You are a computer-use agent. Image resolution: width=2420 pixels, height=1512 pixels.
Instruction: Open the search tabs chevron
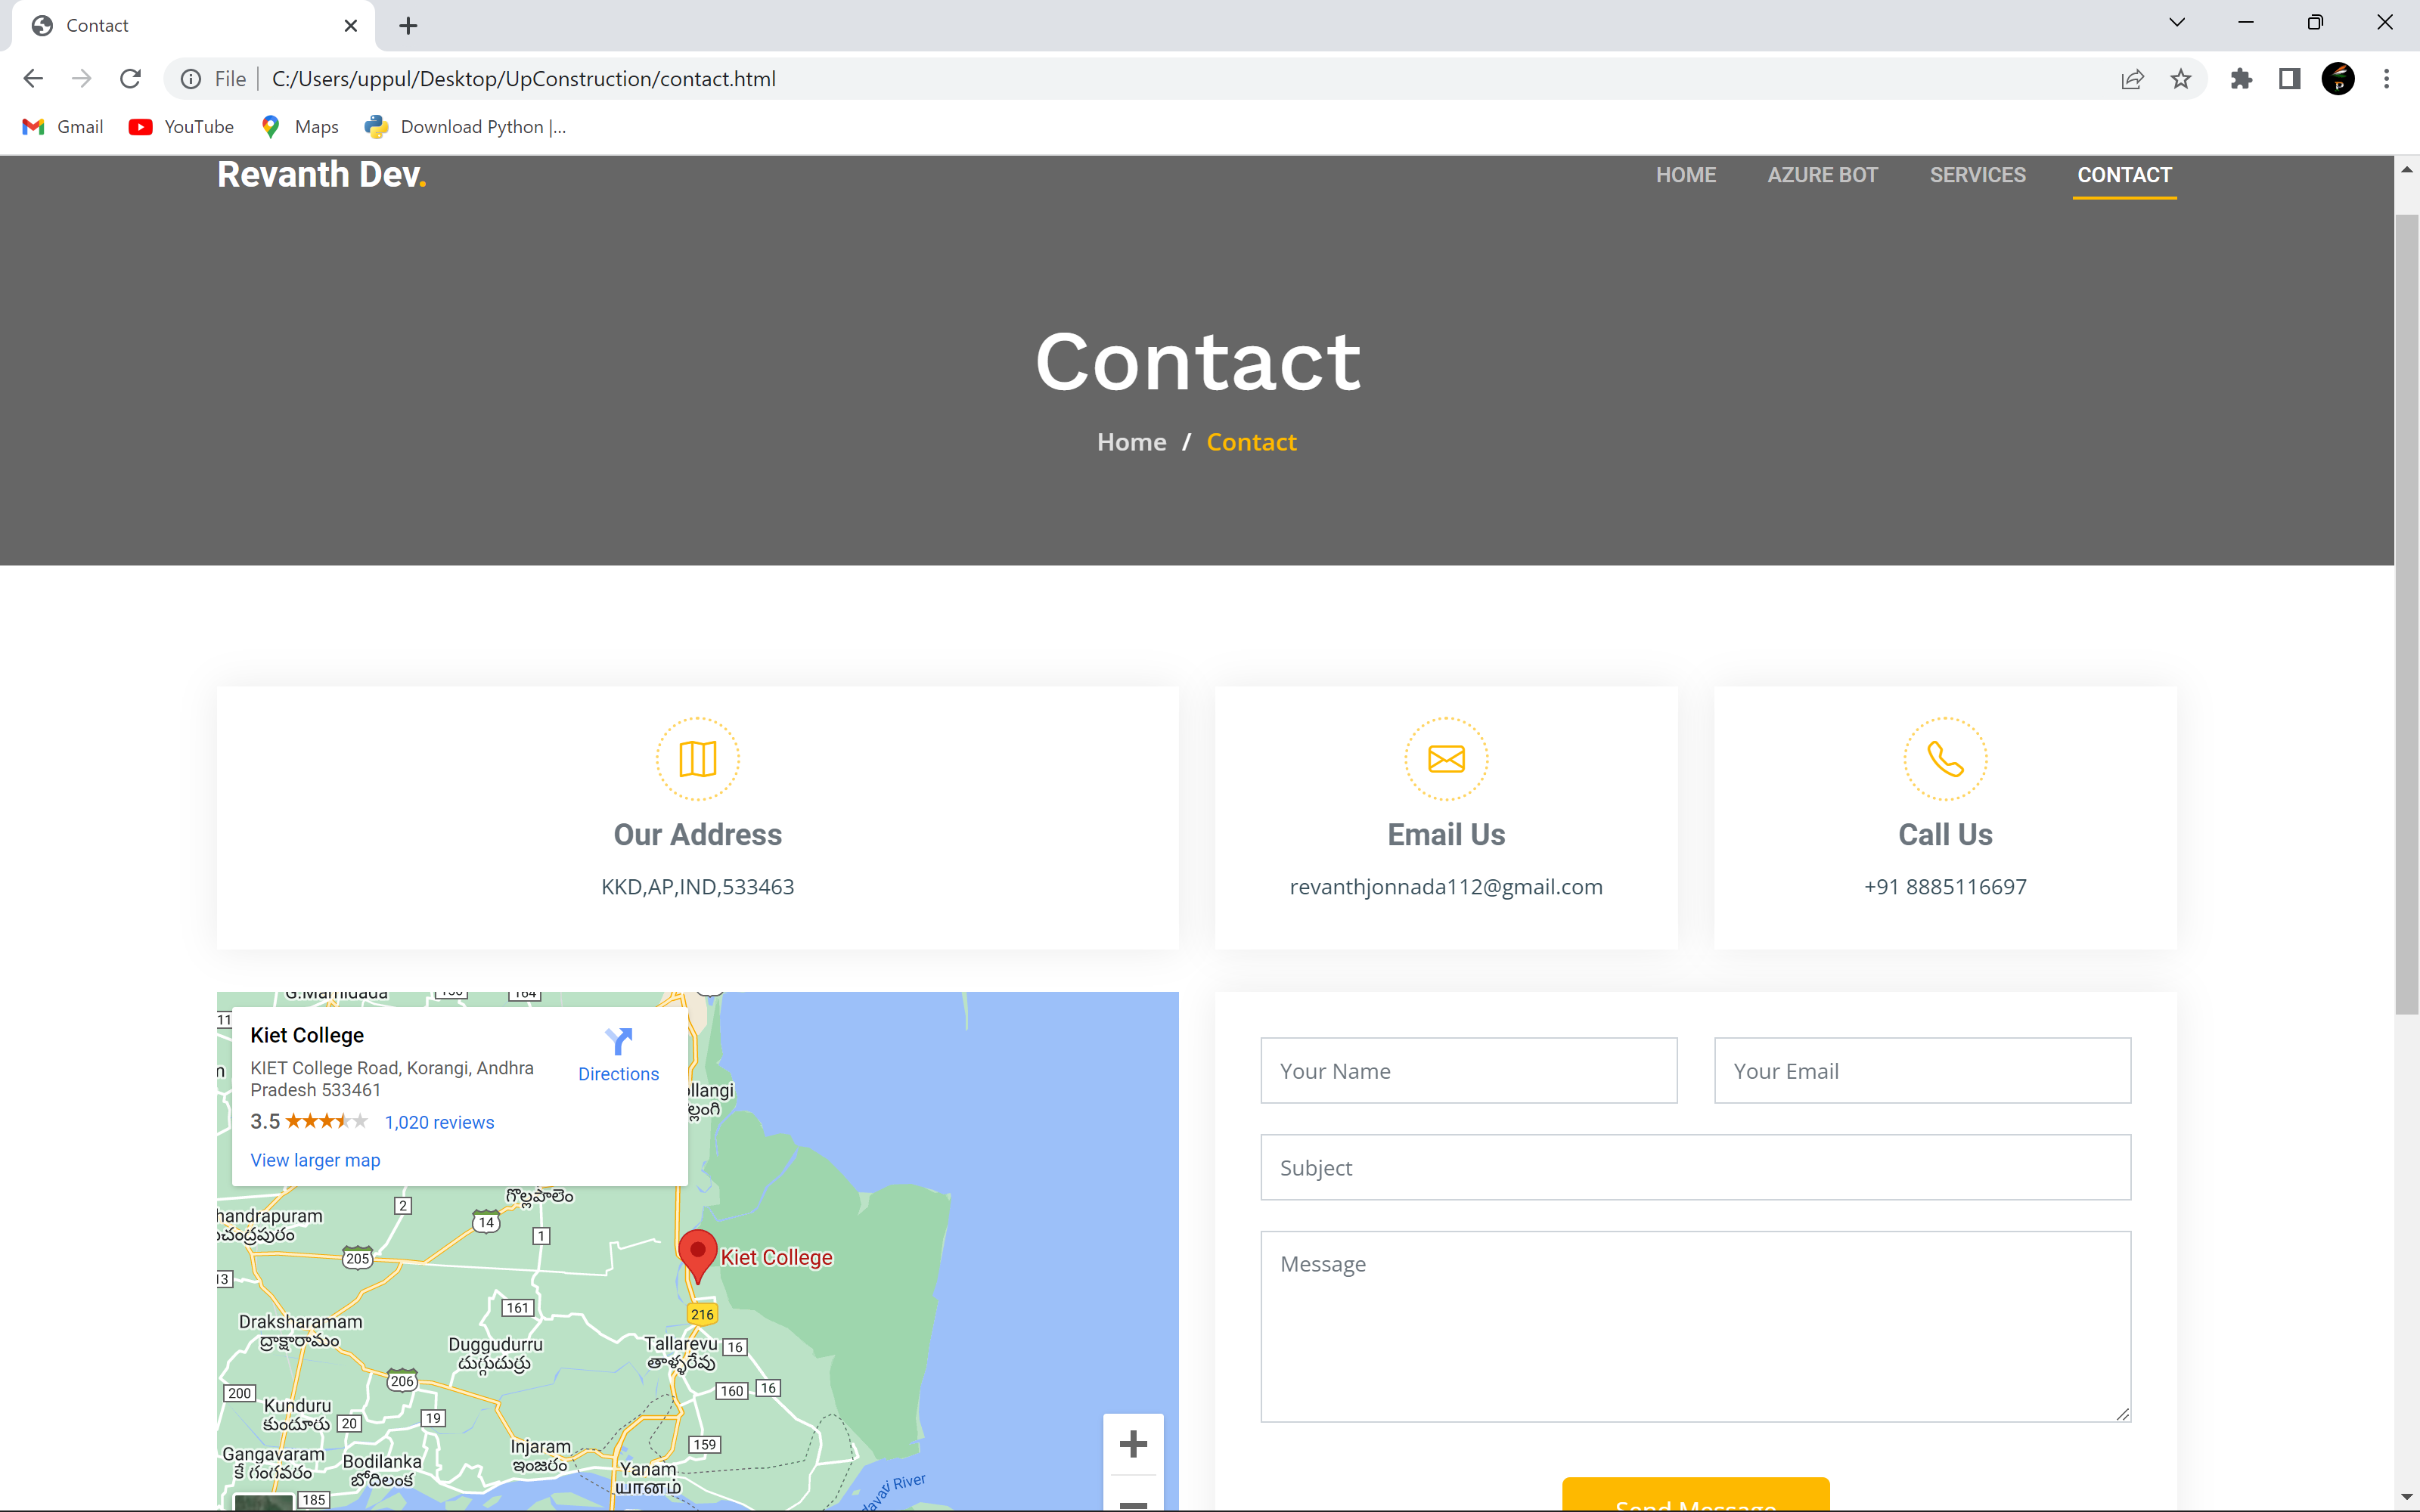[x=2177, y=22]
